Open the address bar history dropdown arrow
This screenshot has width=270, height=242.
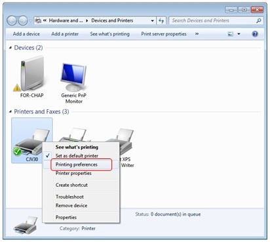click(x=152, y=21)
